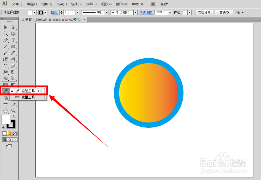The width and height of the screenshot is (261, 180).
Task: Choose the Perspective Grid tool
Action: click(13, 78)
